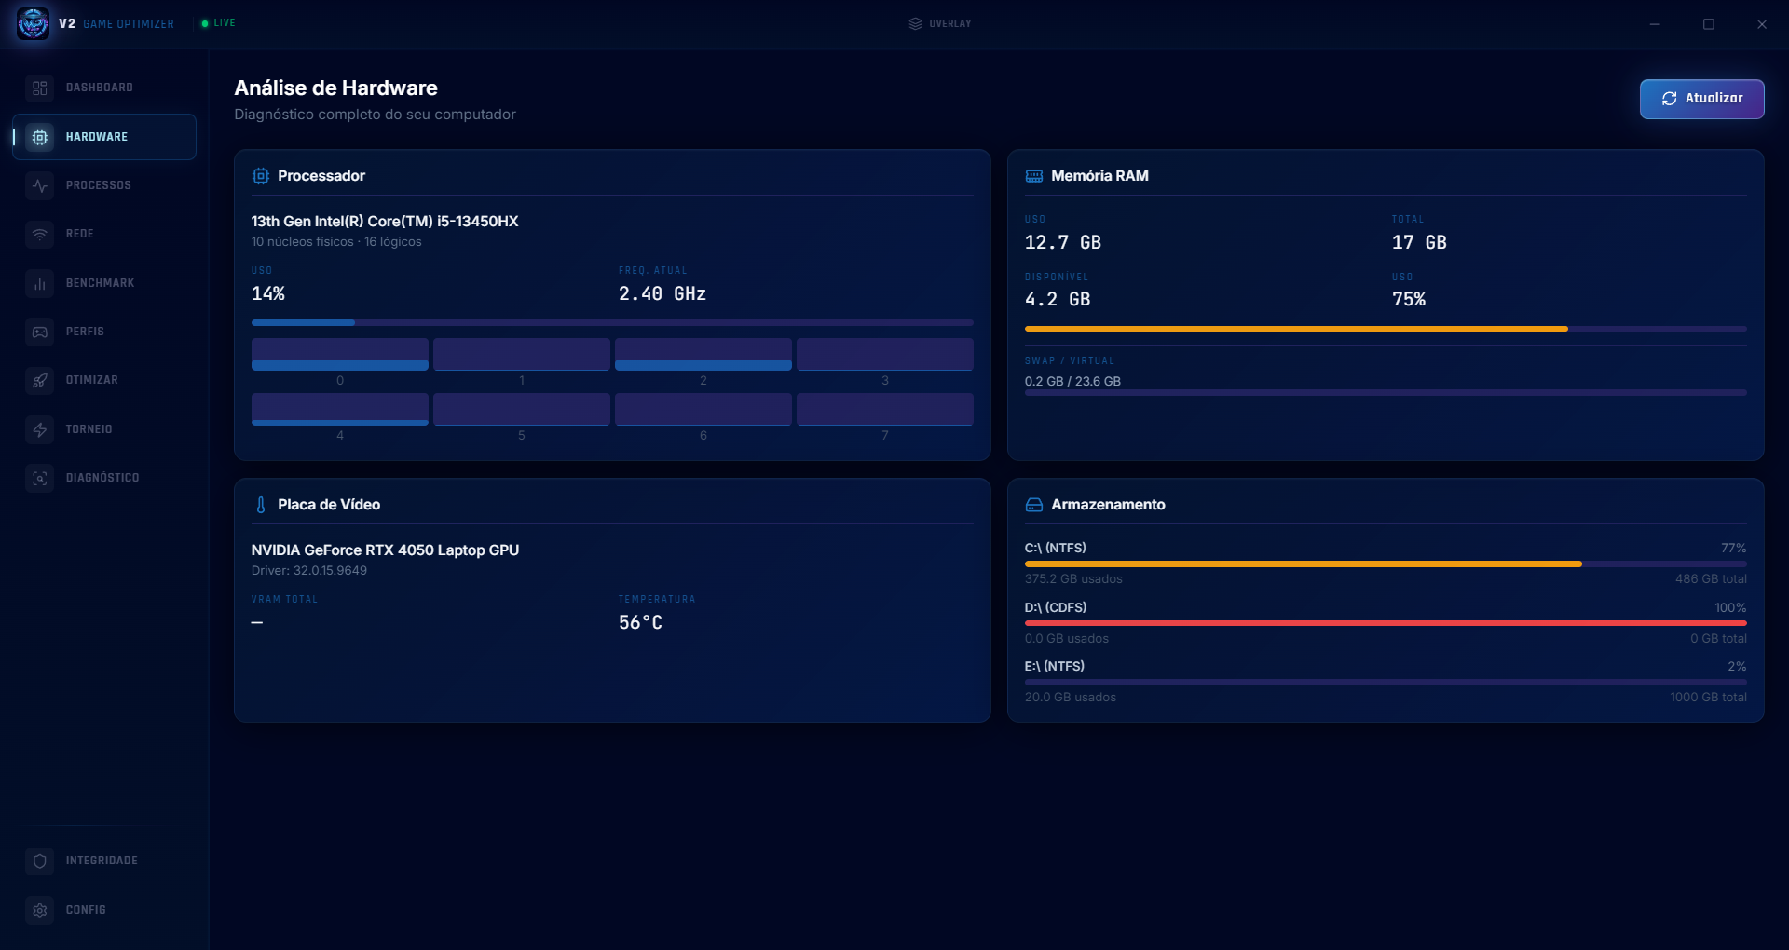Click the Diagnóstico scan icon
The image size is (1789, 950).
[39, 478]
